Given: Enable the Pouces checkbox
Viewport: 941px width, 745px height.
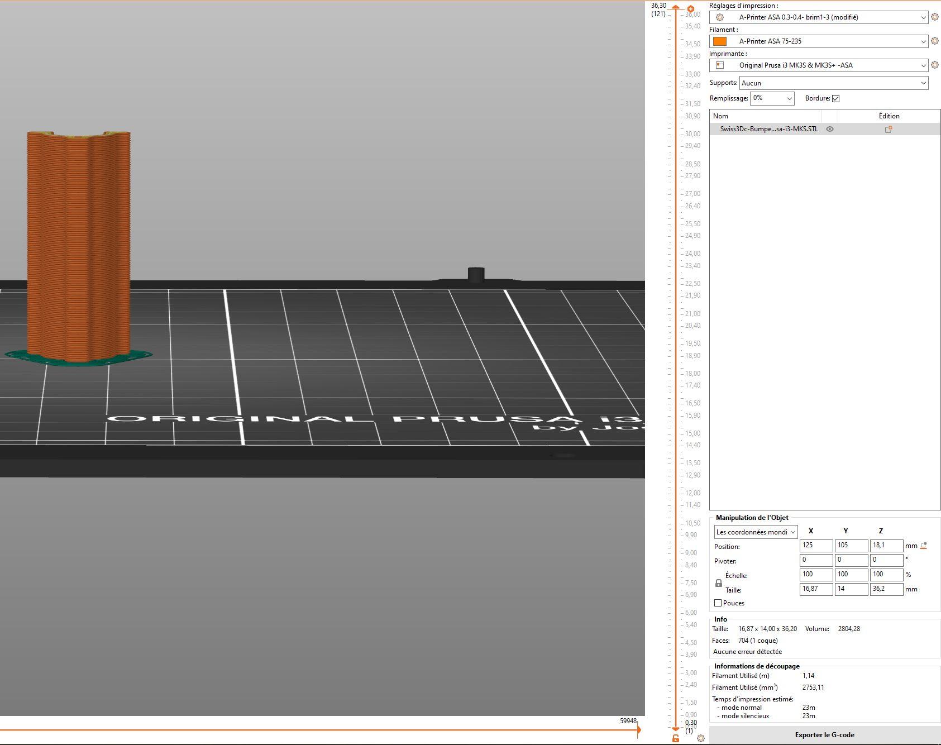Looking at the screenshot, I should [x=718, y=603].
